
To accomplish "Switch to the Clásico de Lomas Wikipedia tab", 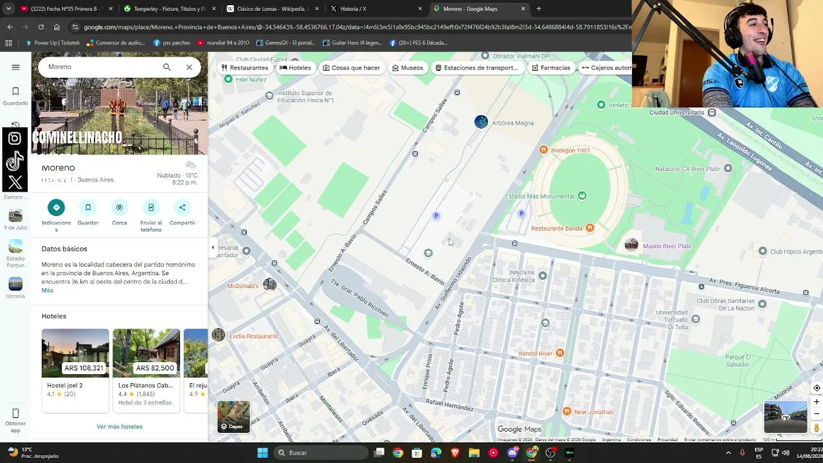I will 273,9.
